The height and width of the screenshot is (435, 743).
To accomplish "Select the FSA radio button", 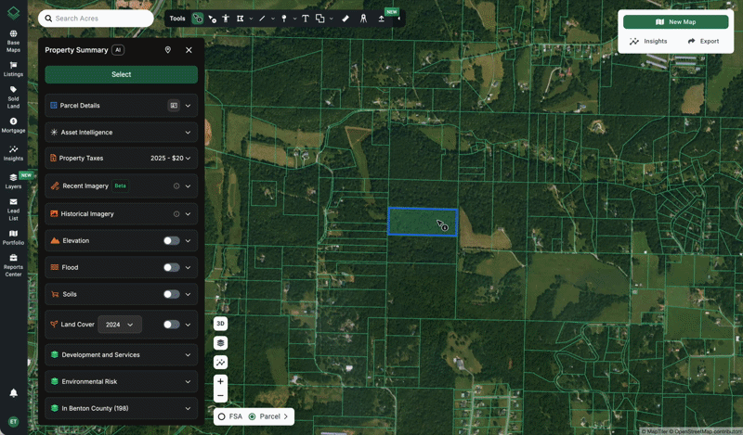I will point(222,417).
